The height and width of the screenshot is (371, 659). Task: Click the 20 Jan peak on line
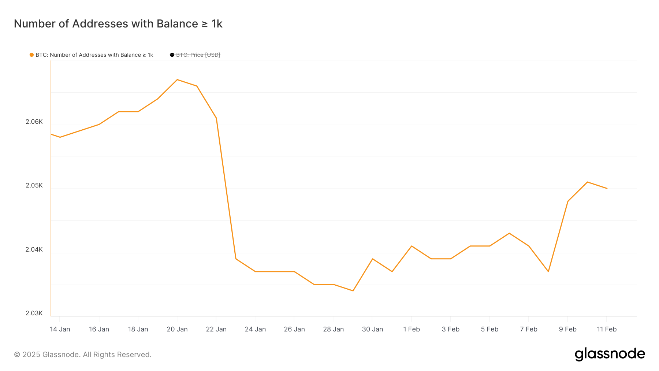pos(177,79)
